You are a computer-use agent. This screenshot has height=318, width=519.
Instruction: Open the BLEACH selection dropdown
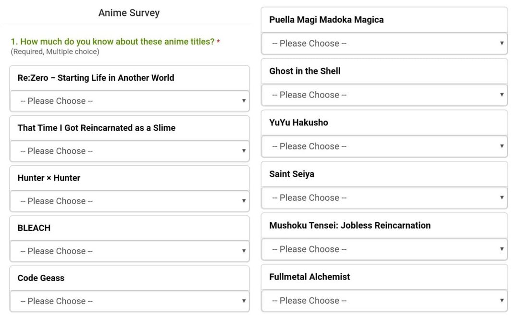129,251
